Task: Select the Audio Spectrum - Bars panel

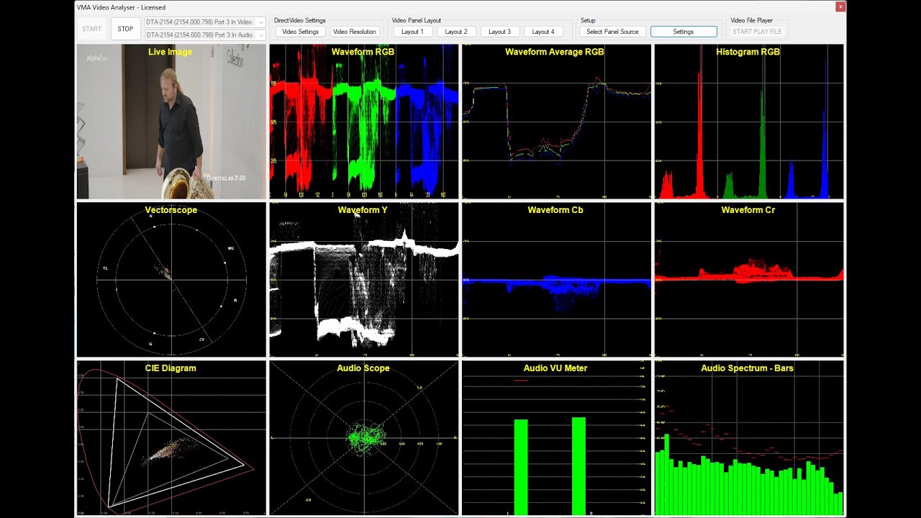Action: pos(749,438)
